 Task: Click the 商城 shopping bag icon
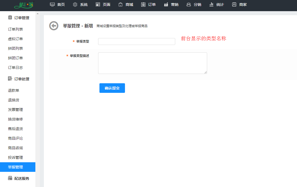pos(120,5)
